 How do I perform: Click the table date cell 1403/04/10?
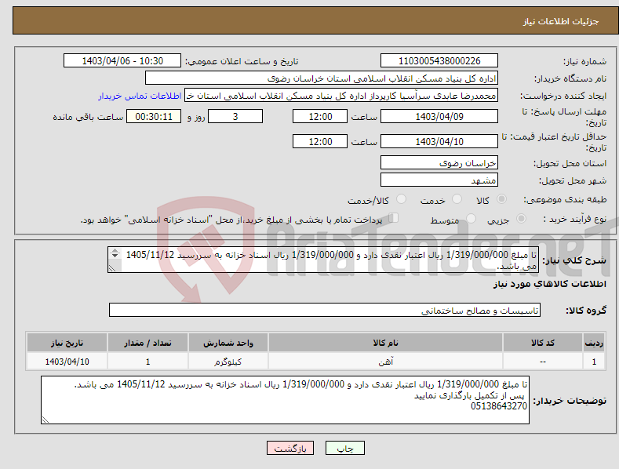click(67, 362)
